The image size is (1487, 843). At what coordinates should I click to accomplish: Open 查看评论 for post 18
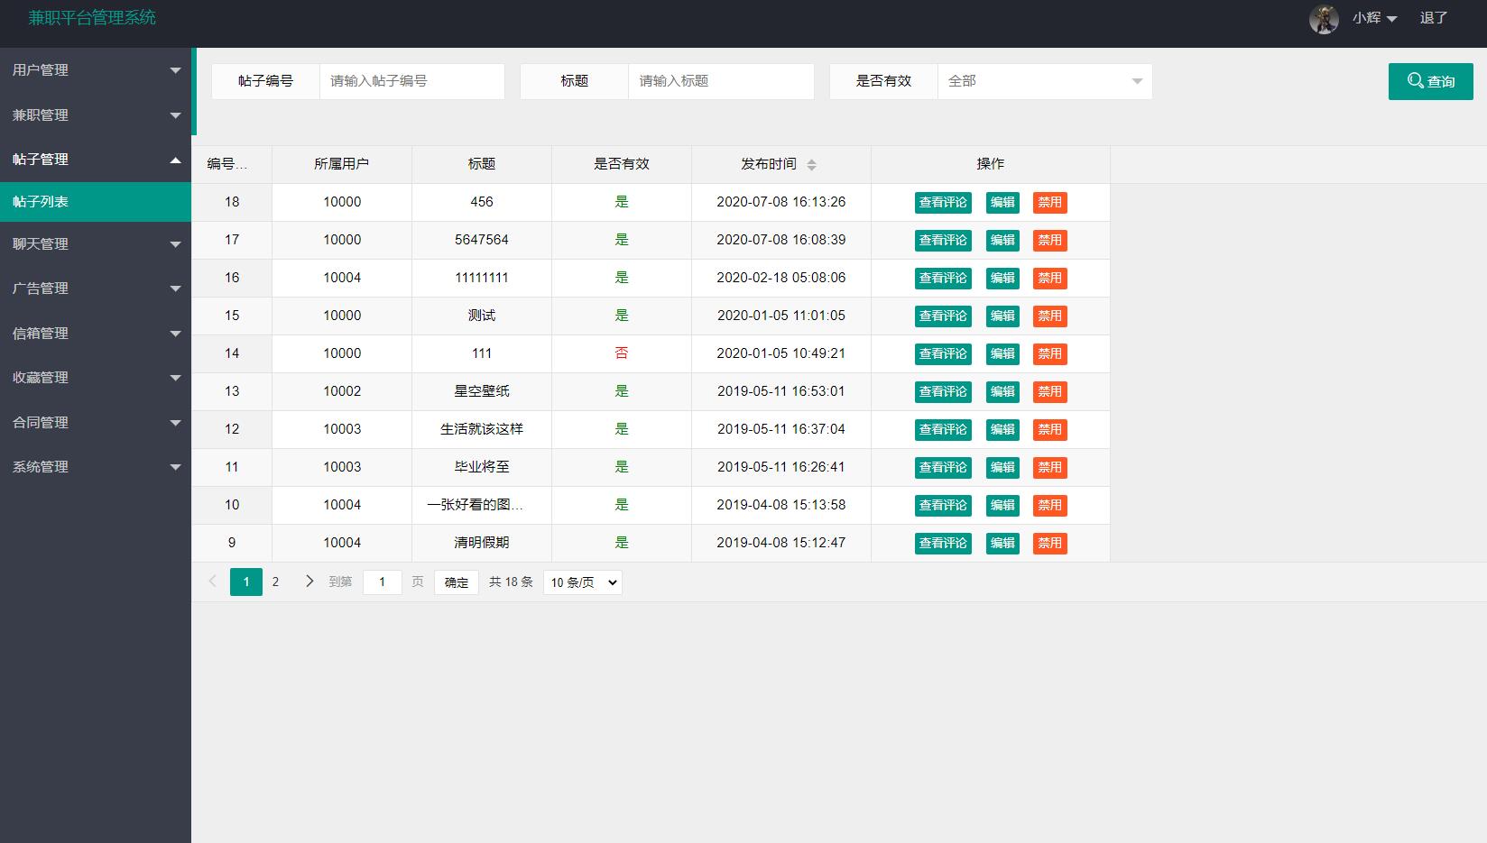click(x=942, y=202)
